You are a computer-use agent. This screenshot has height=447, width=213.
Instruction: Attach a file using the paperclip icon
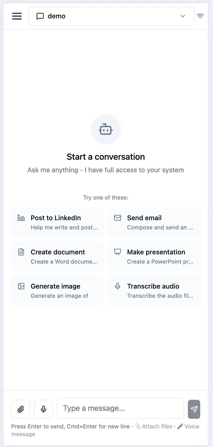coord(20,409)
